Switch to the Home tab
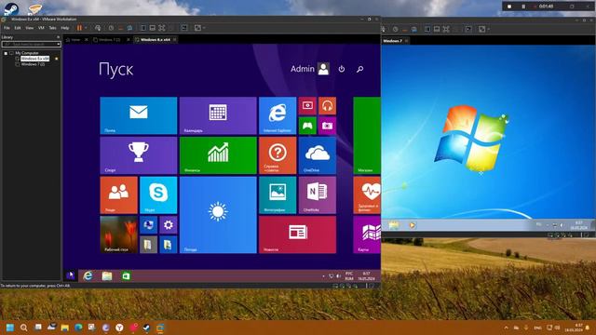 [x=74, y=39]
